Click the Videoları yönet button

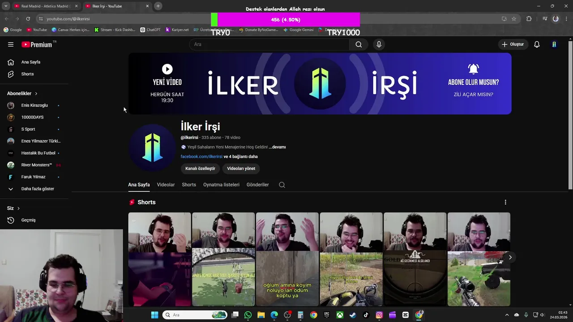(241, 169)
